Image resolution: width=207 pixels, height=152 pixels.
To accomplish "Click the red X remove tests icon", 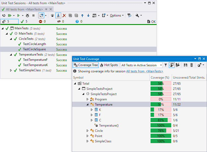I will 64,15.
